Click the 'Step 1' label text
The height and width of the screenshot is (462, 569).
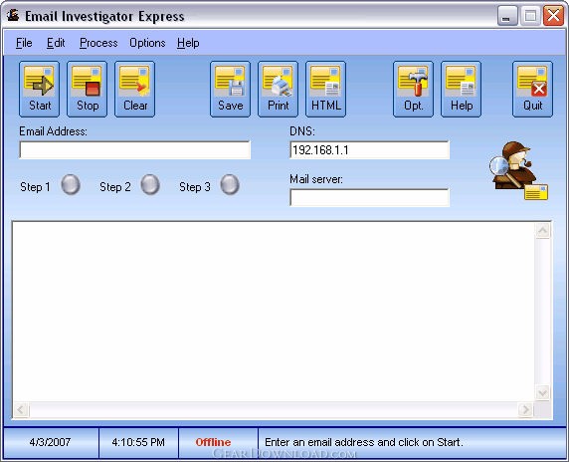(x=35, y=187)
